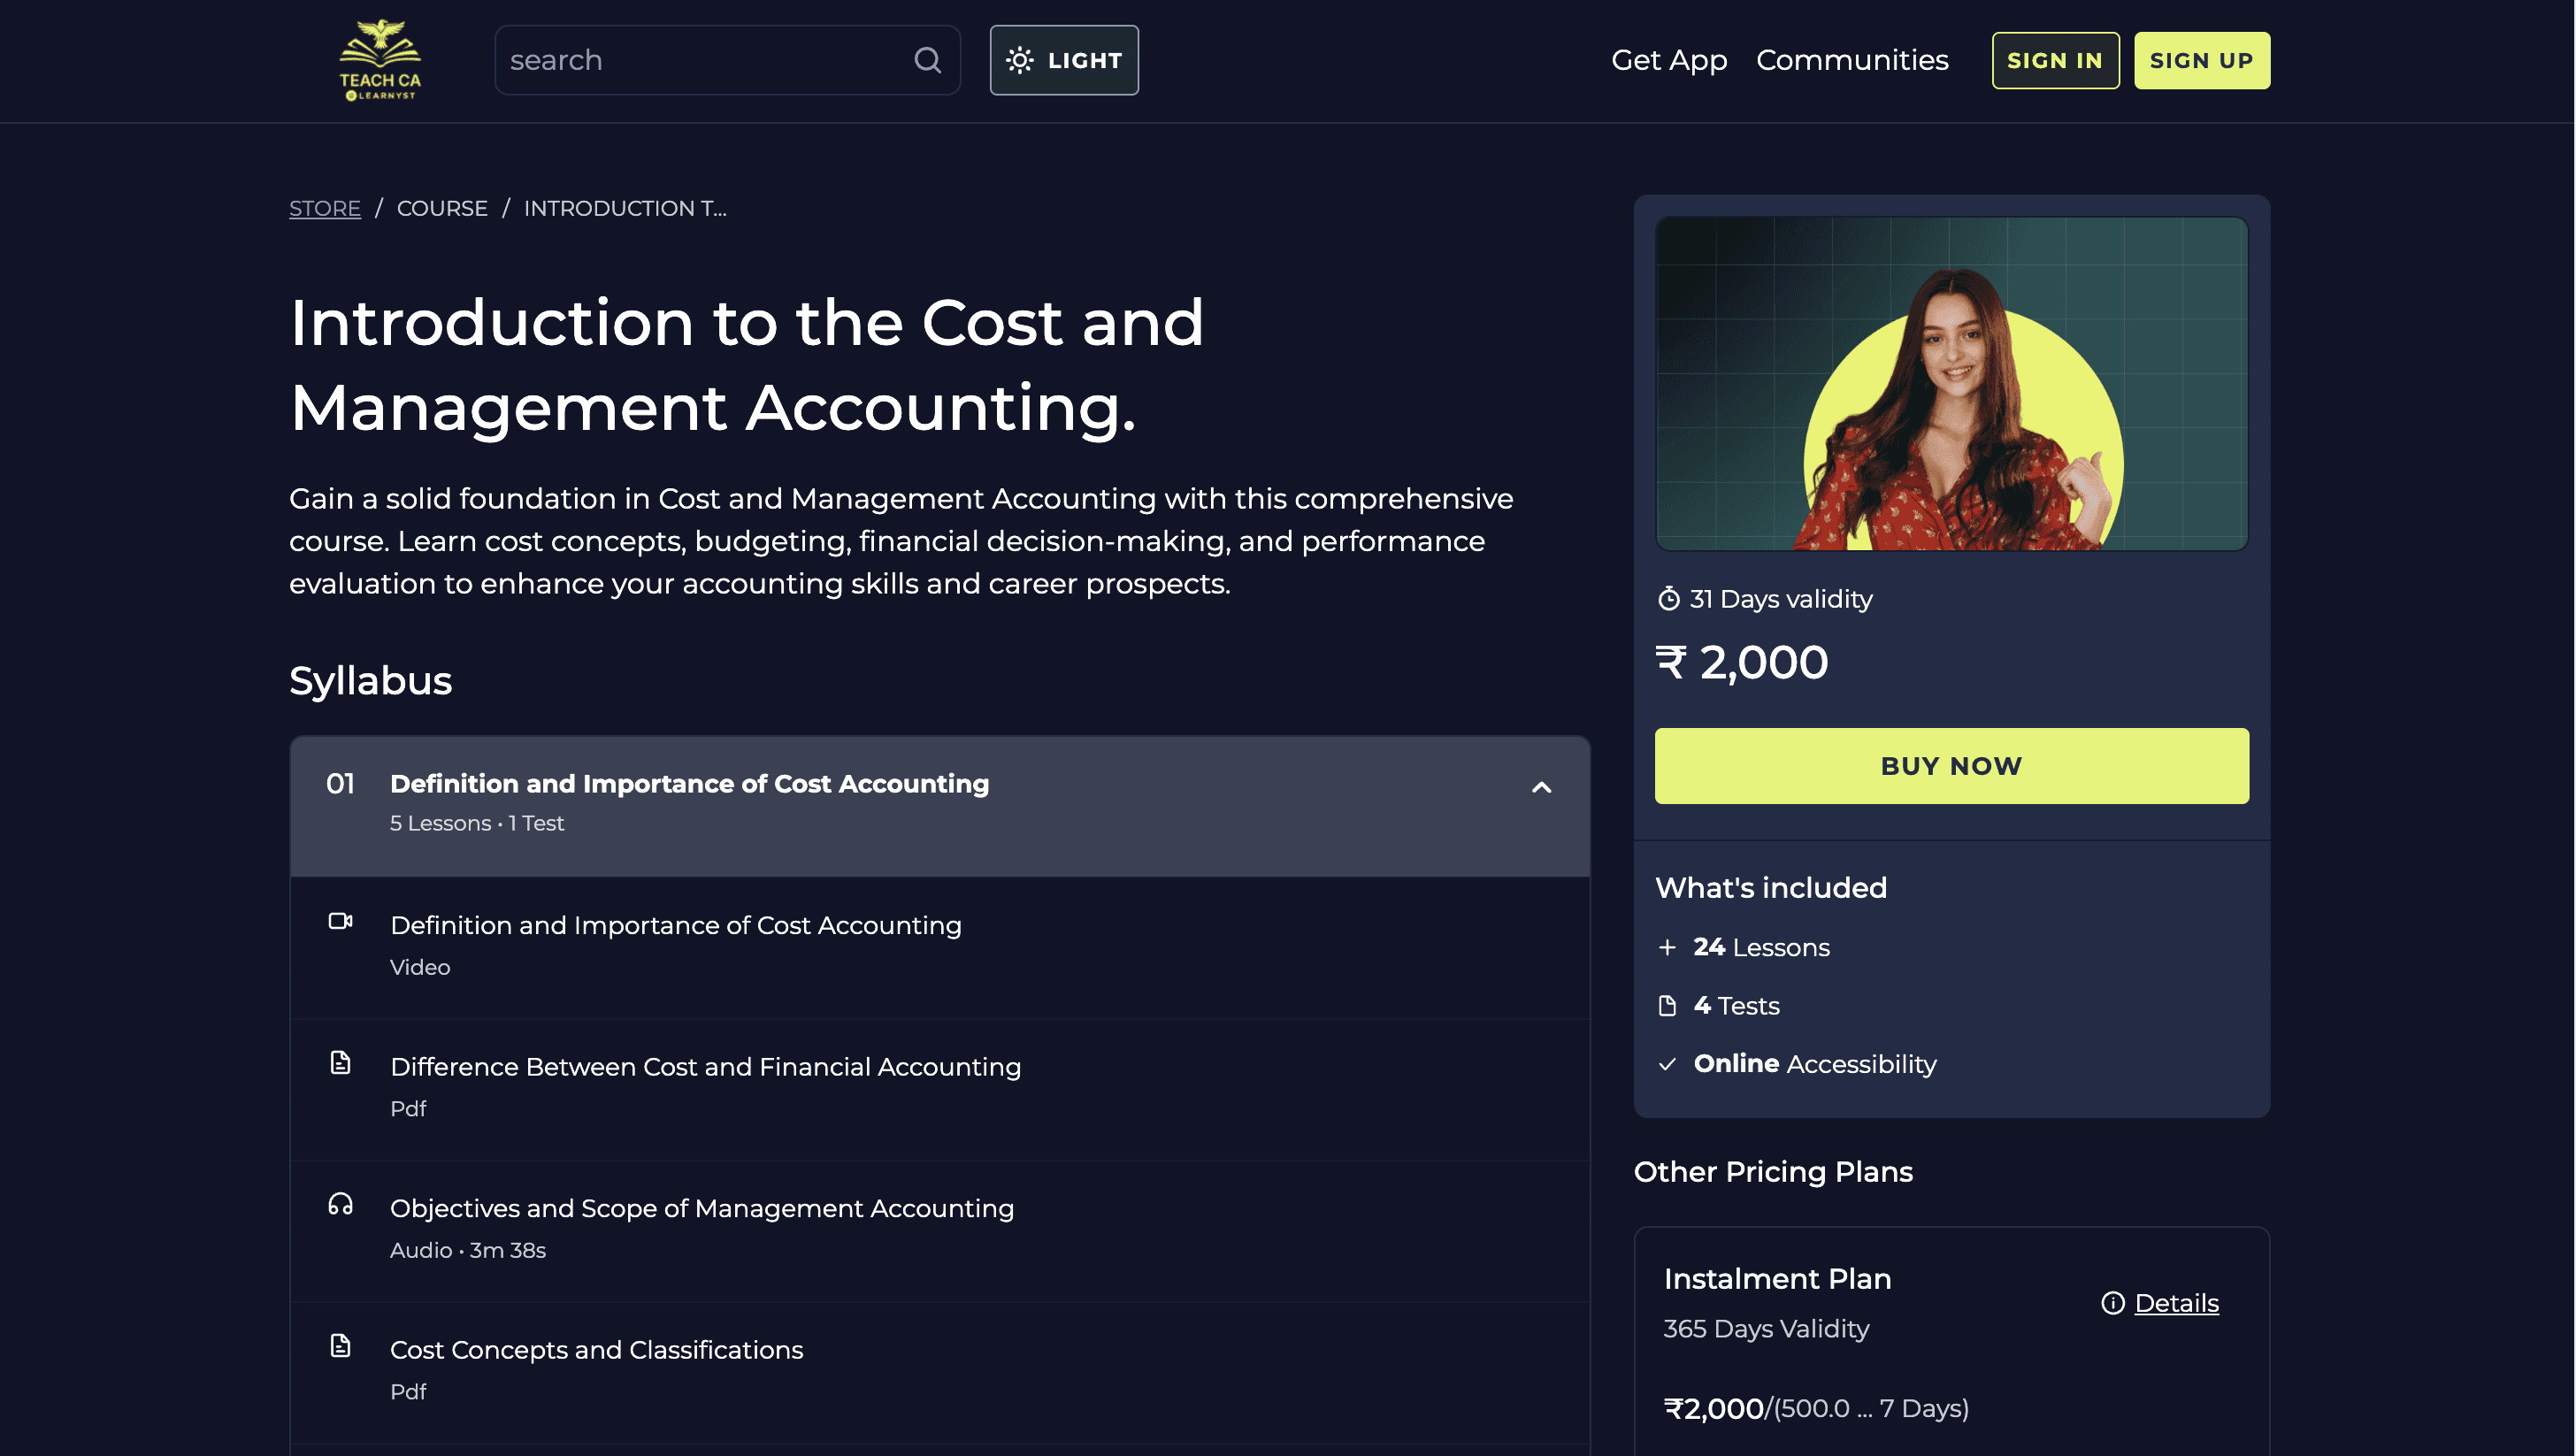Click the stopwatch icon beside 31 Days validity
Screen dimensions: 2576x1456
[1668, 599]
